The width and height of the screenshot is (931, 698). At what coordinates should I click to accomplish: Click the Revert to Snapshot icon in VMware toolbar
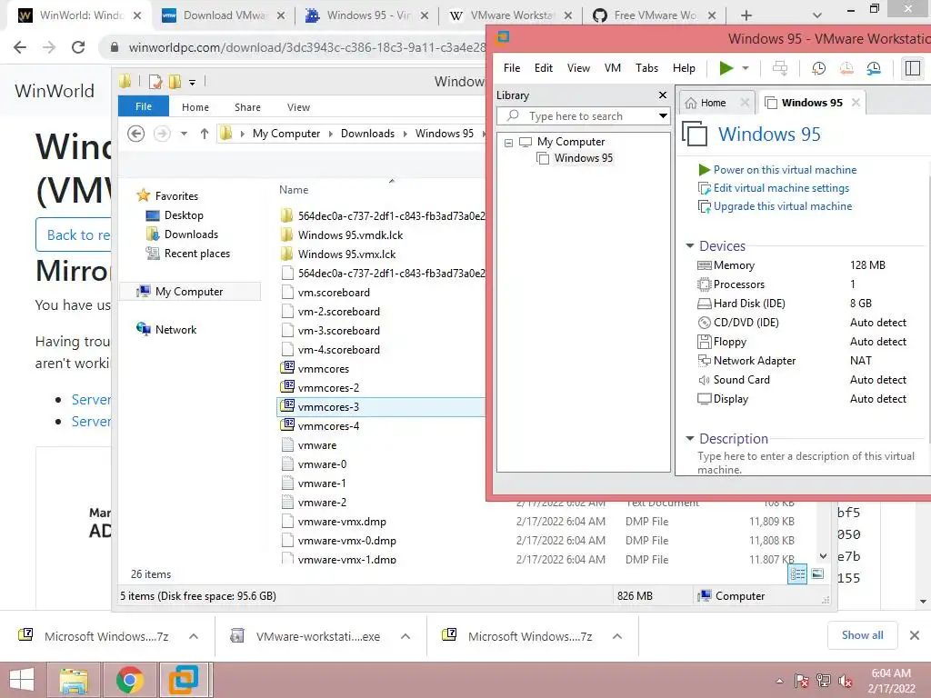(x=846, y=68)
